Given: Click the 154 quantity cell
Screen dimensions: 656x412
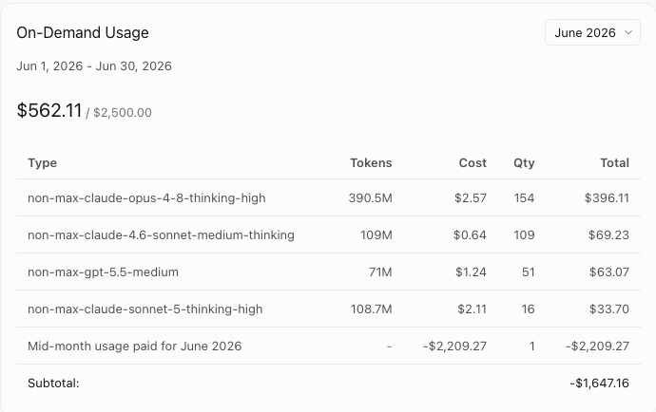Looking at the screenshot, I should 524,198.
